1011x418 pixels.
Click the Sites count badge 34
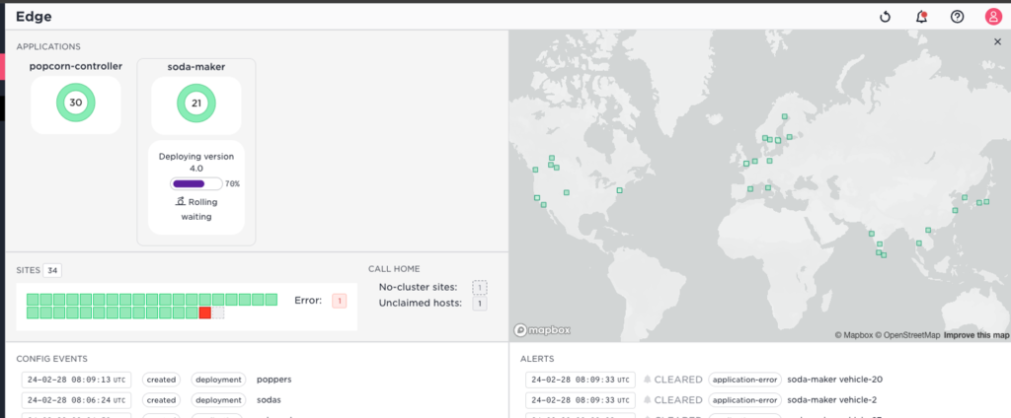point(52,270)
